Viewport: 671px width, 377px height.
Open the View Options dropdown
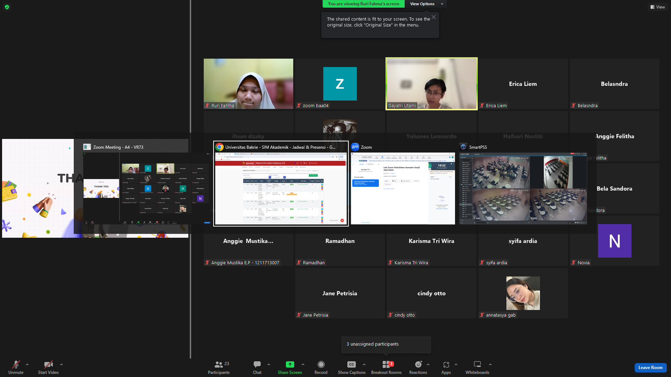[x=426, y=4]
